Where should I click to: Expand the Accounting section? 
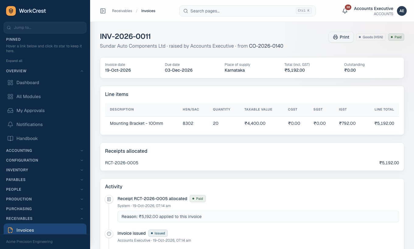pyautogui.click(x=45, y=151)
